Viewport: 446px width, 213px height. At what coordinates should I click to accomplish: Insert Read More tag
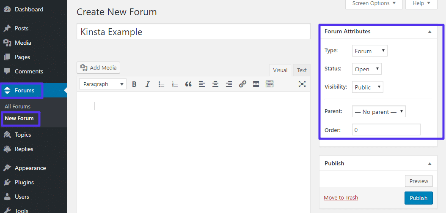(256, 84)
